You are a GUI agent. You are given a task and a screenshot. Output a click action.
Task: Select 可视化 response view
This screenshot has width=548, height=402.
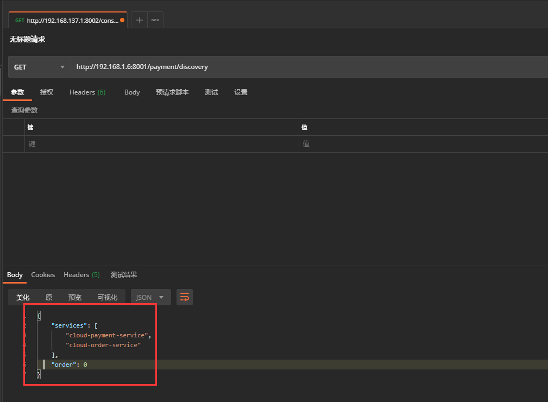[x=108, y=298]
